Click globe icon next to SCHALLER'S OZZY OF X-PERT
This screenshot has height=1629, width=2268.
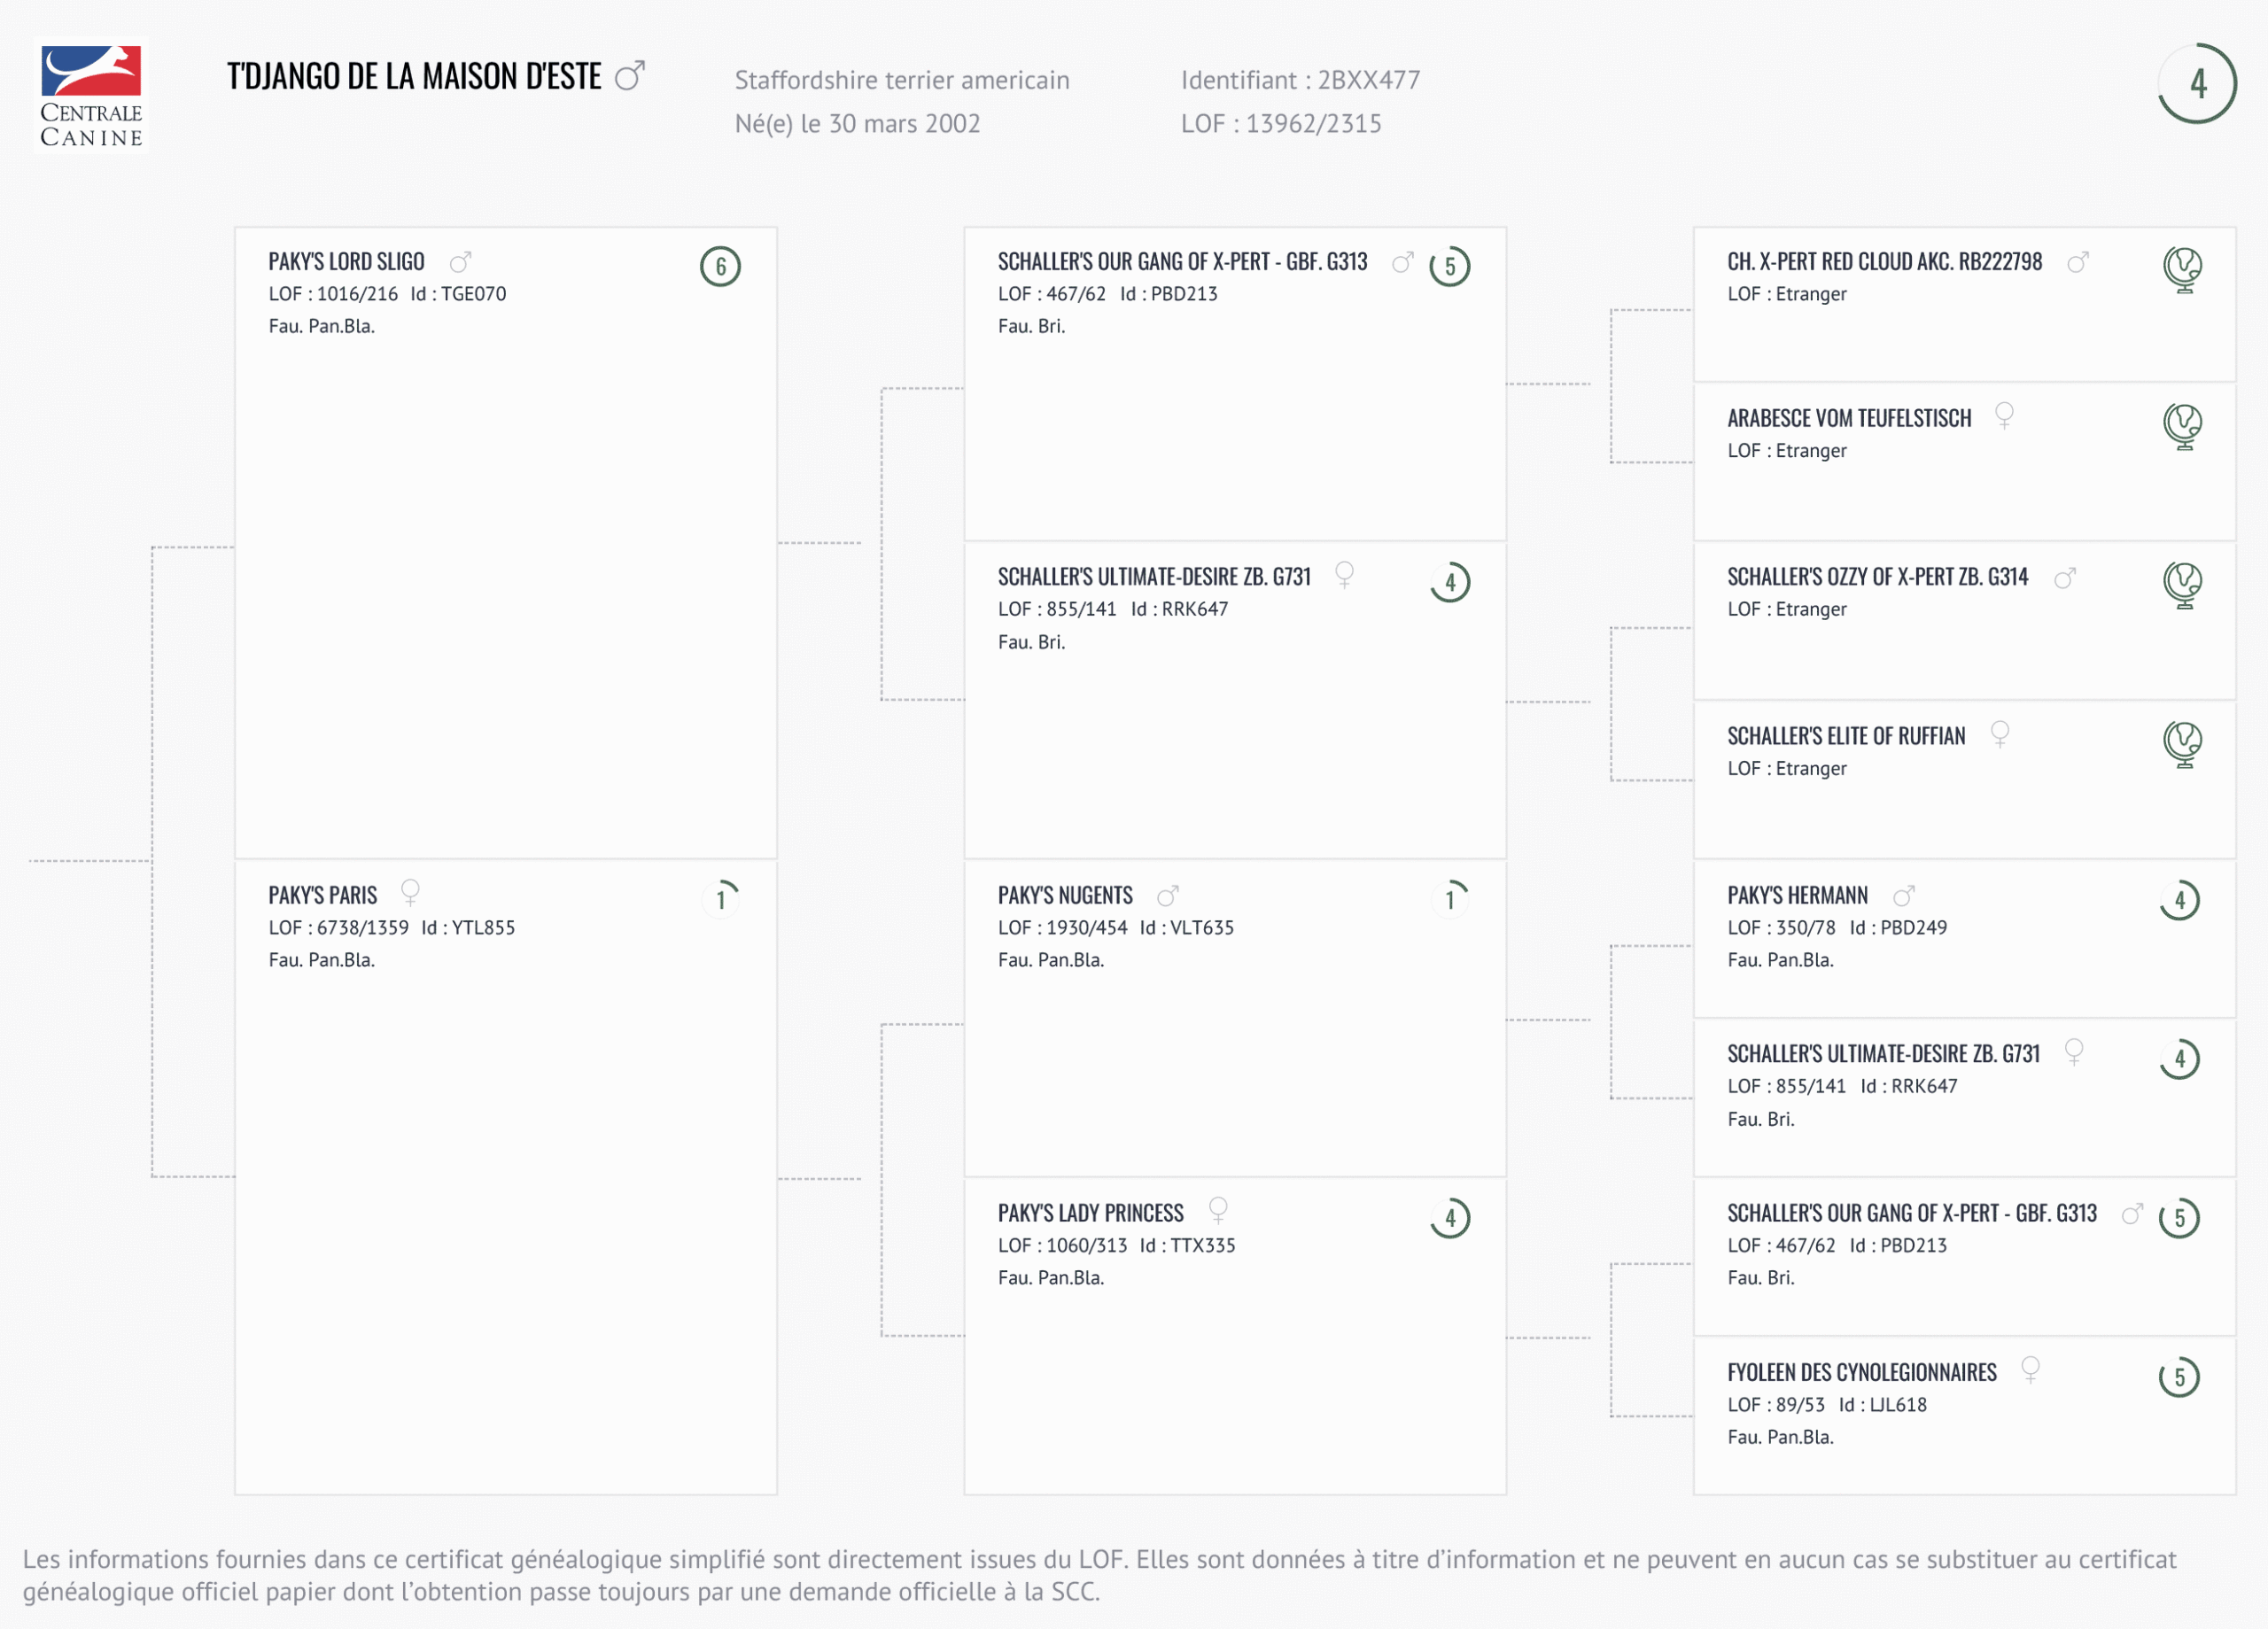pos(2182,584)
